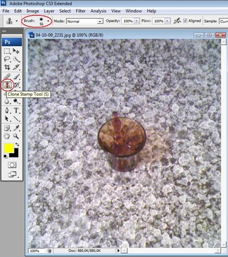Select the Eyedropper tool
The width and height of the screenshot is (228, 257).
pos(16,128)
